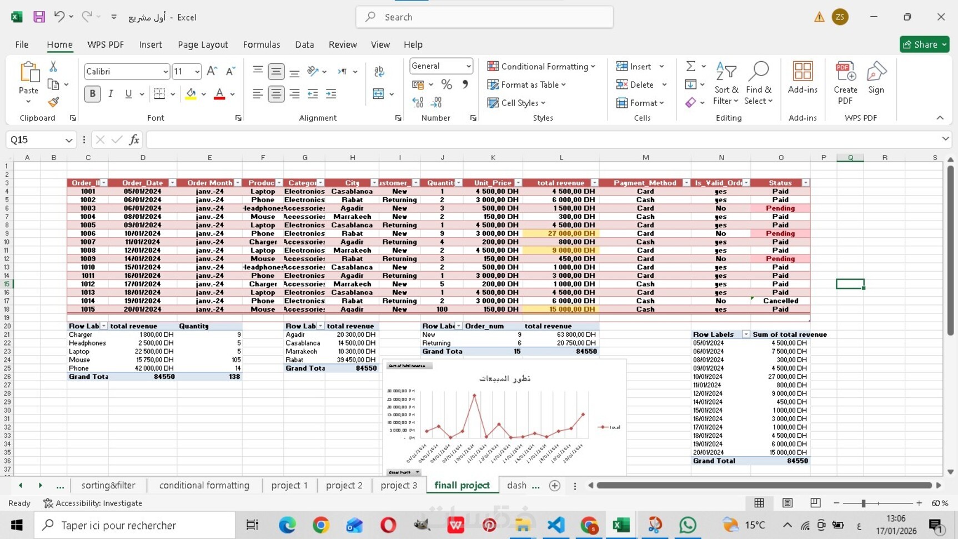Toggle Center horizontal alignment
958x539 pixels.
pos(276,94)
